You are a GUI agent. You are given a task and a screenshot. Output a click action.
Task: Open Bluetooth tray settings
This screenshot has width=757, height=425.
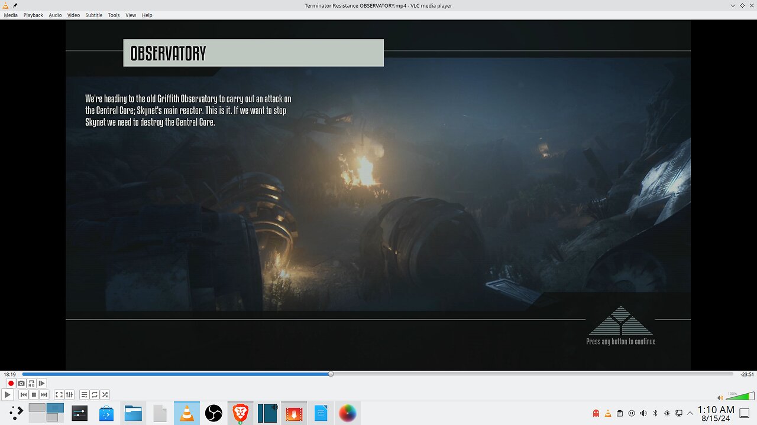click(655, 413)
